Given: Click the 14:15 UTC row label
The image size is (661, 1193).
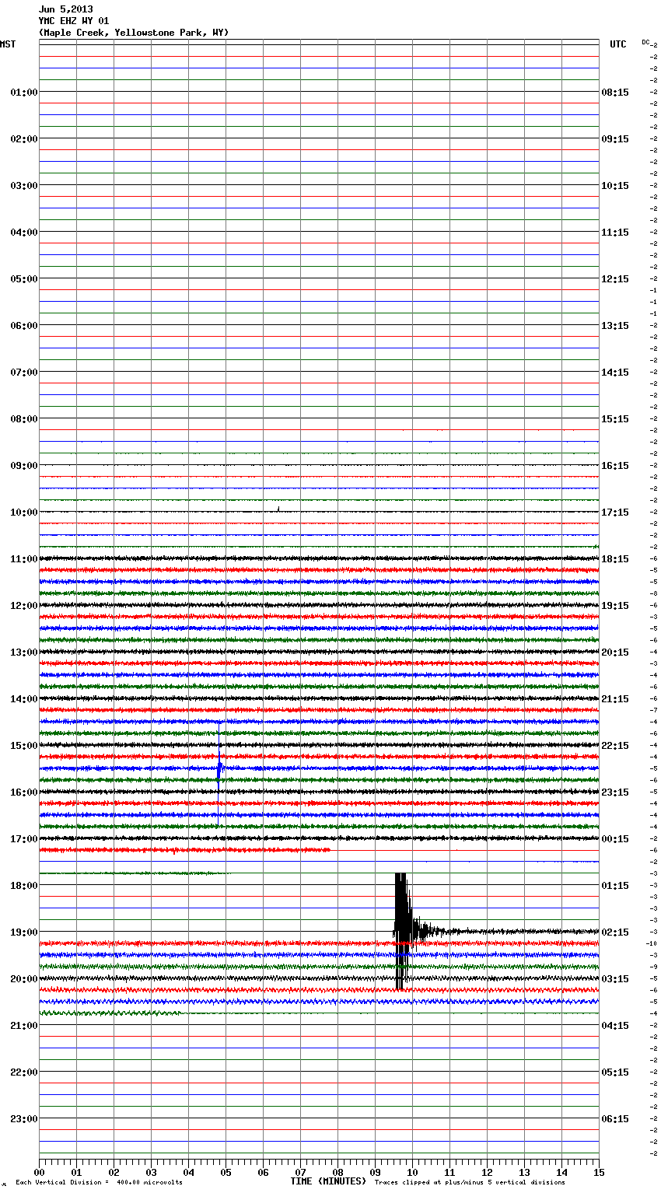Looking at the screenshot, I should [615, 372].
